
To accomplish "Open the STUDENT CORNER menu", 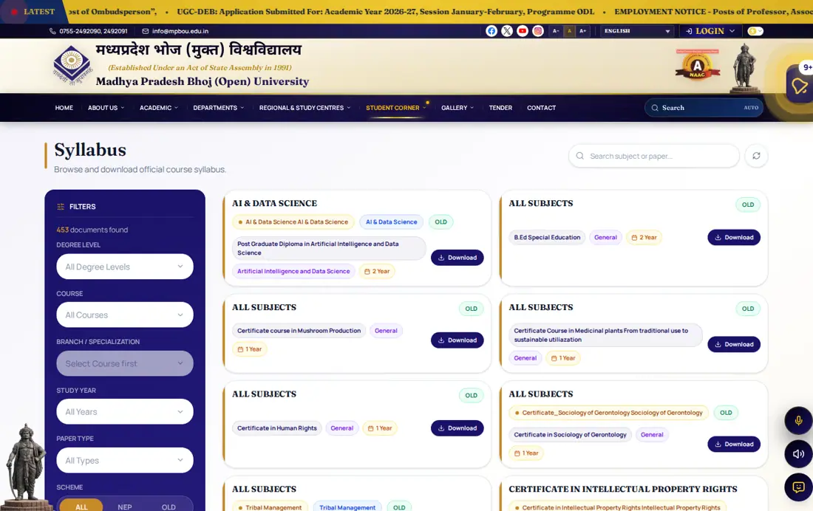I will (x=395, y=108).
